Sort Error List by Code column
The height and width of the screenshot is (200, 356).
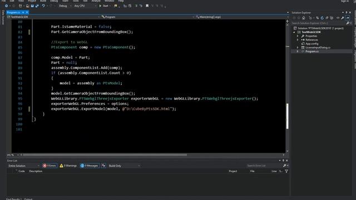coord(22,171)
